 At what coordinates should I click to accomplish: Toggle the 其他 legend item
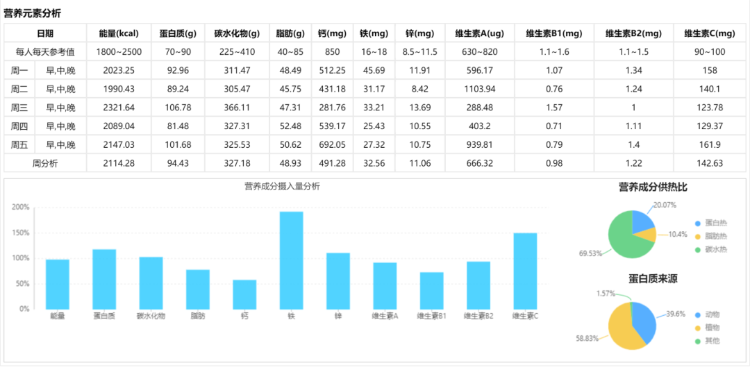click(x=707, y=341)
